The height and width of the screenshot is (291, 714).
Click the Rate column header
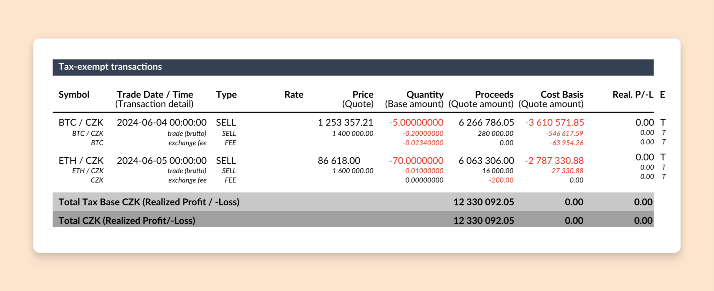point(294,95)
